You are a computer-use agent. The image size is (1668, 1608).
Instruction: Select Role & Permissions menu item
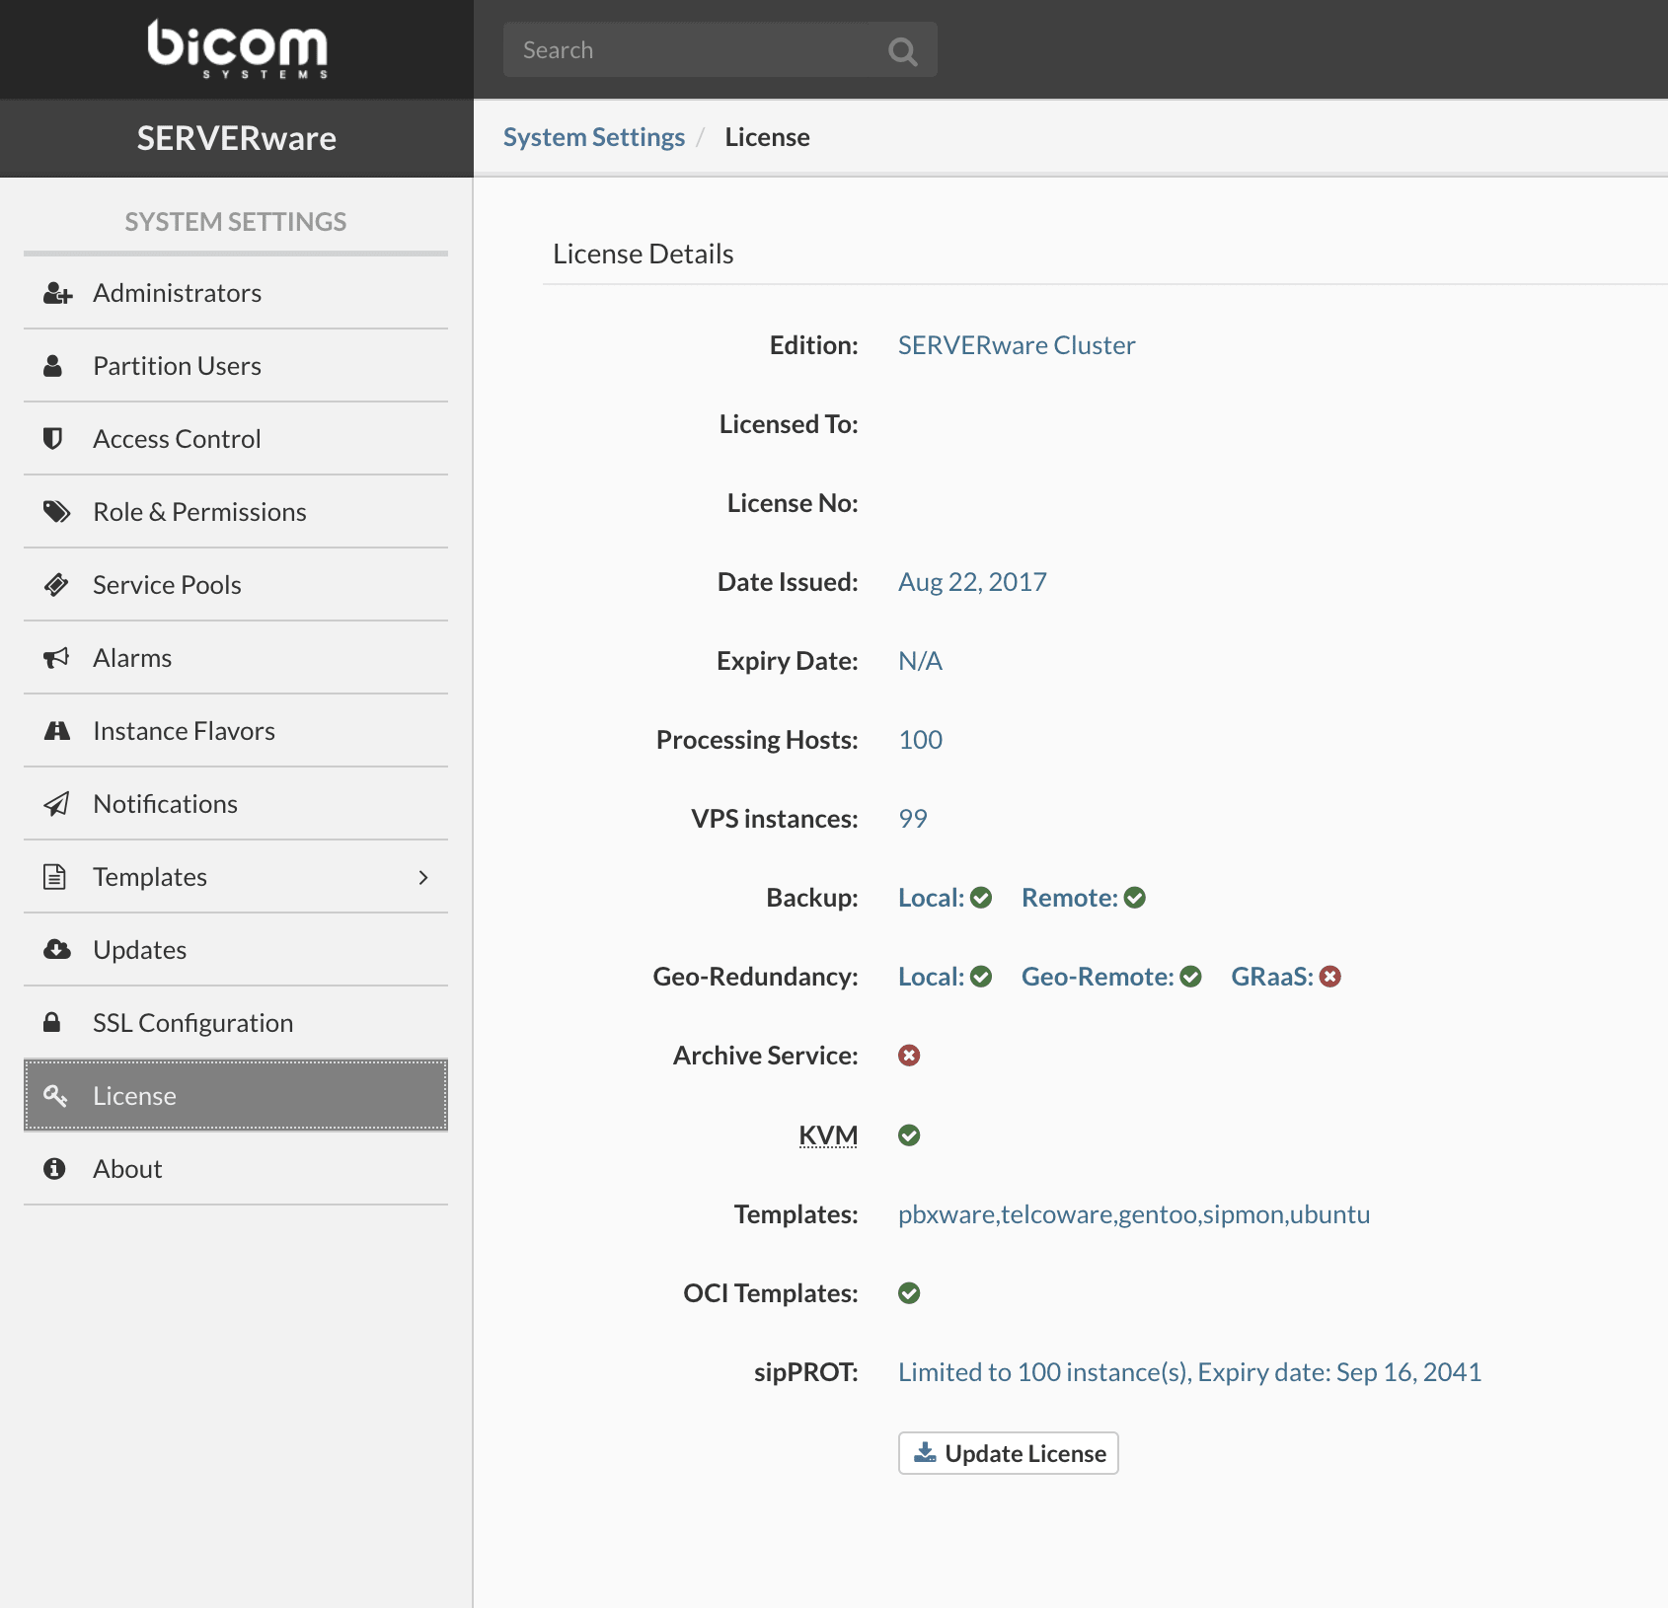click(x=236, y=512)
